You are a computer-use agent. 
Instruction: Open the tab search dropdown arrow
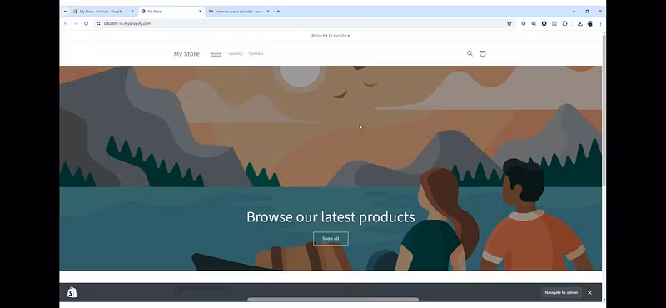pyautogui.click(x=65, y=12)
